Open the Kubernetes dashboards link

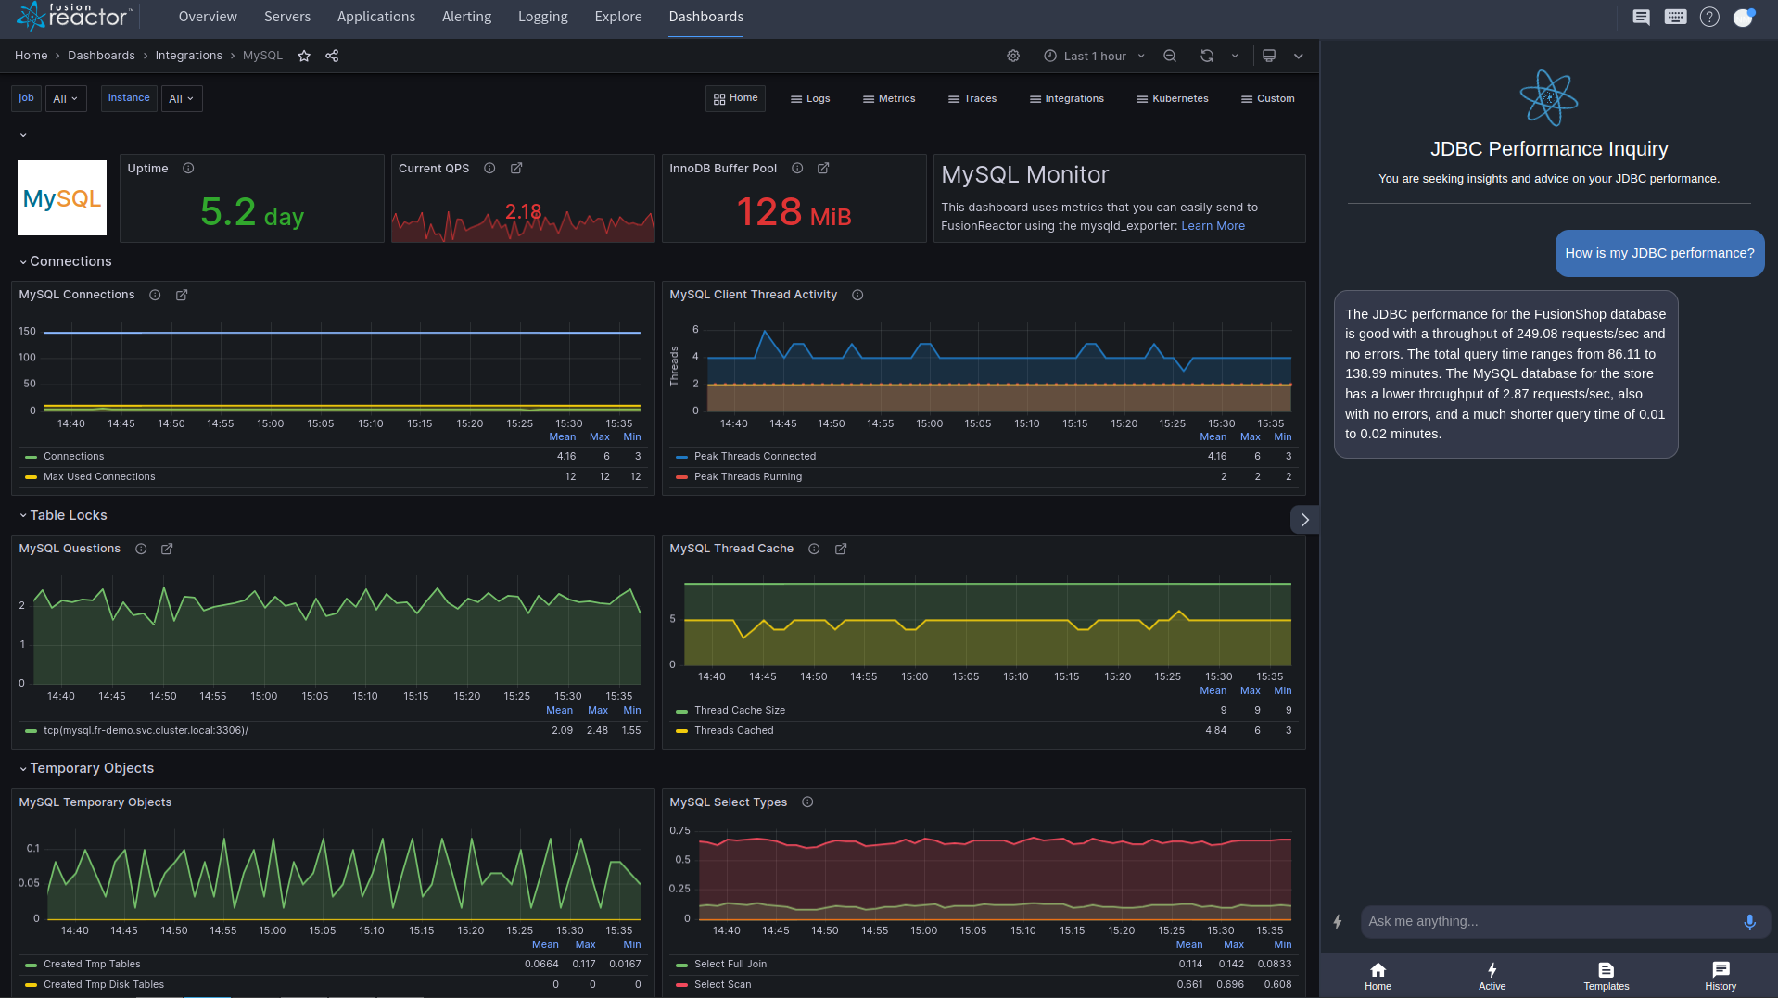(1173, 98)
